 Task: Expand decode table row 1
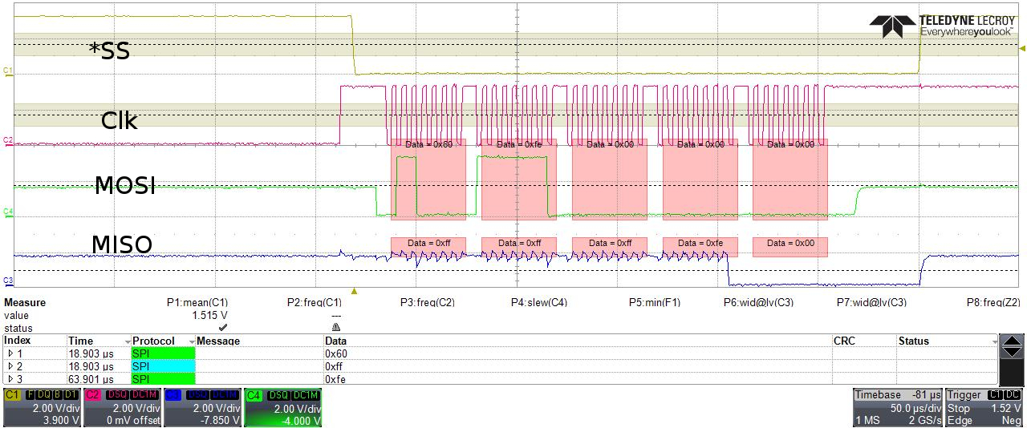(10, 353)
